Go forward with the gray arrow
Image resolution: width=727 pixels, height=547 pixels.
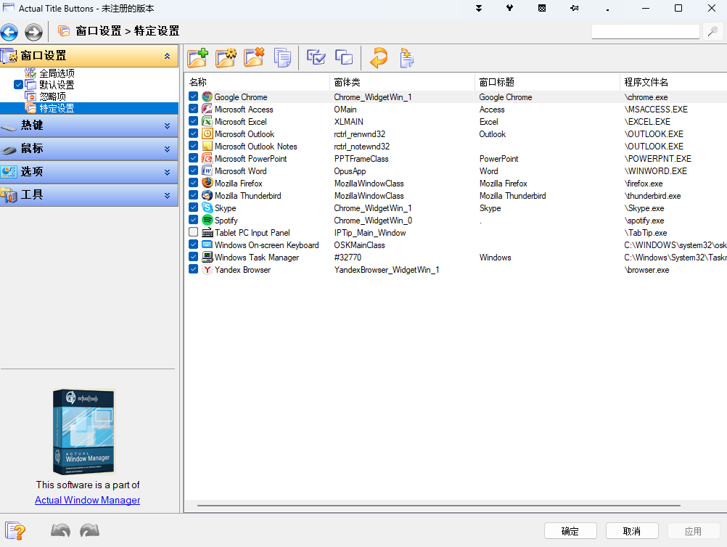(33, 32)
